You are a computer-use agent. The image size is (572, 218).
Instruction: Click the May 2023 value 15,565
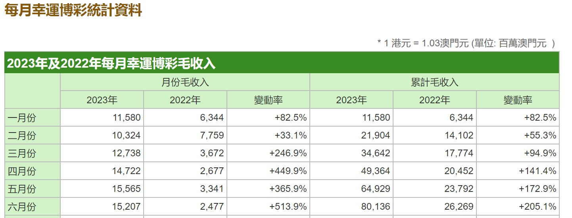(127, 189)
